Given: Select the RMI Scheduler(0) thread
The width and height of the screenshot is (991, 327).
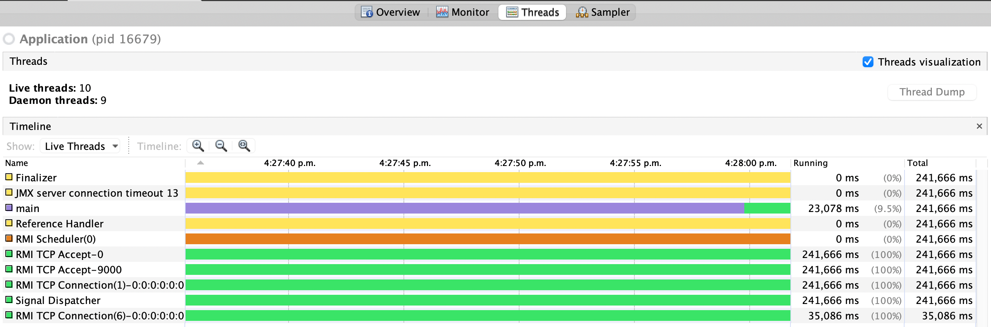Looking at the screenshot, I should pos(489,239).
